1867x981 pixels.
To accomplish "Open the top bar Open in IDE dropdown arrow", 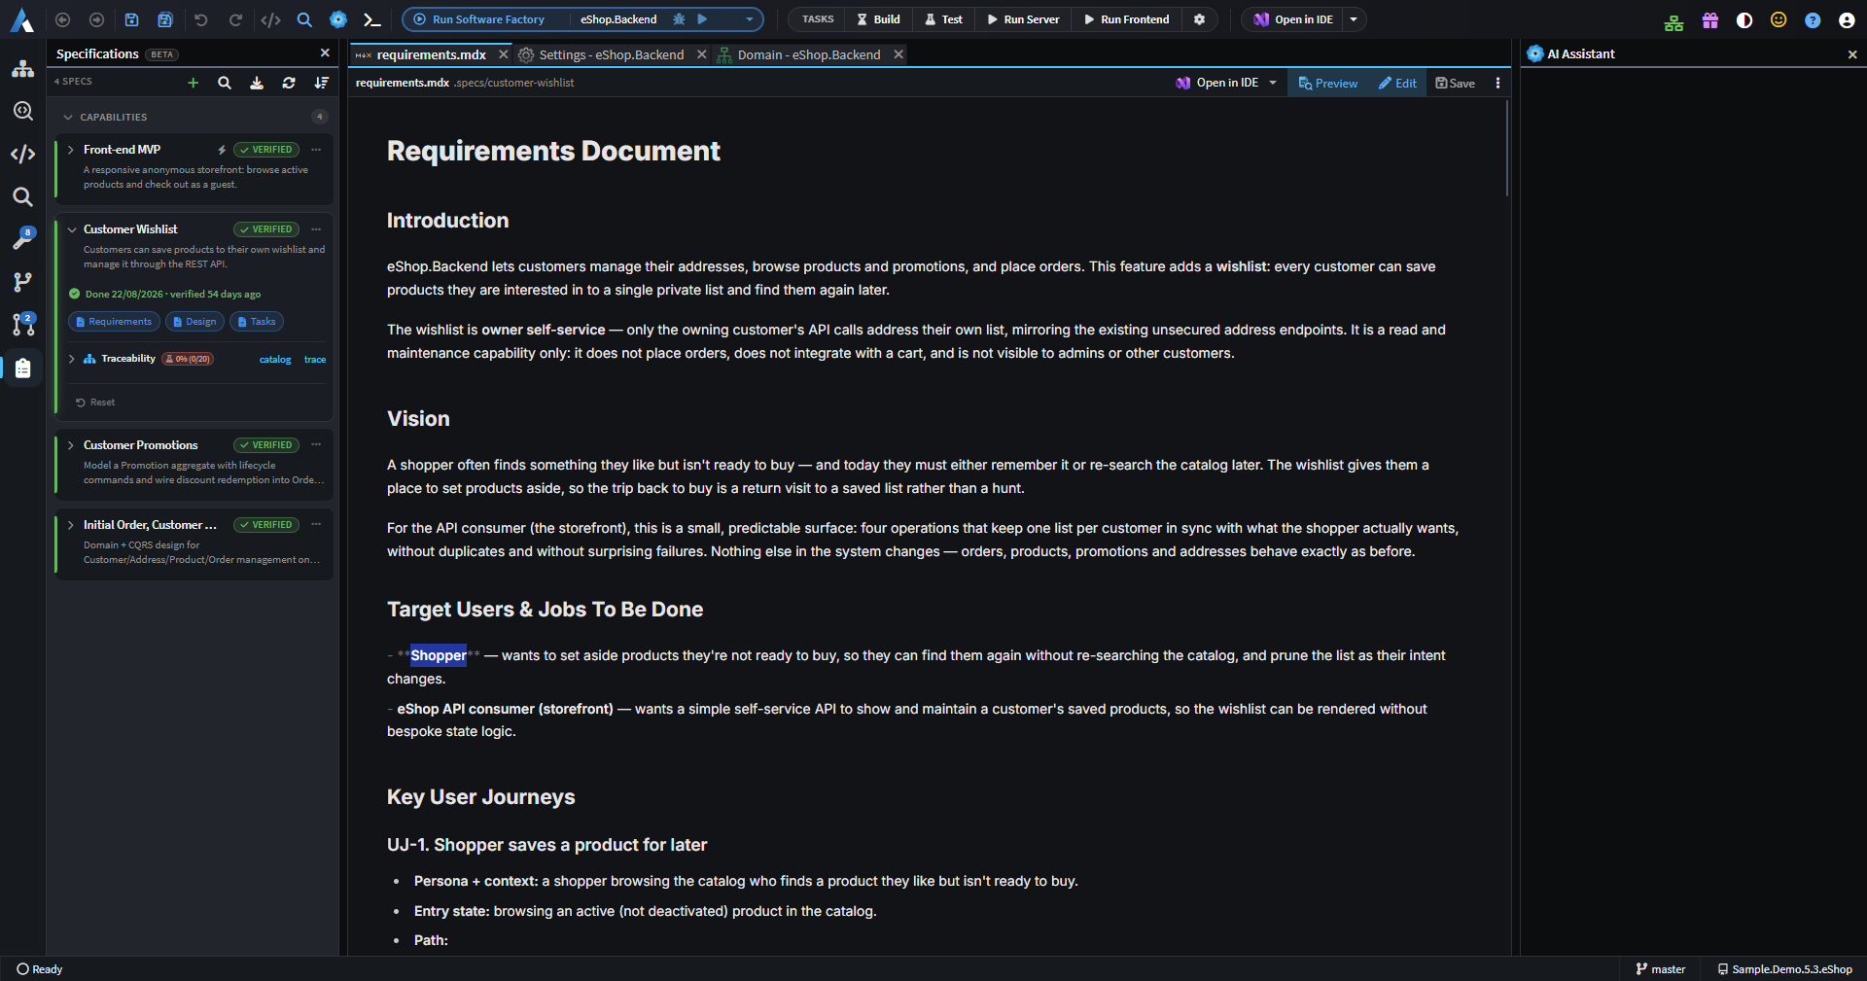I will [x=1354, y=19].
